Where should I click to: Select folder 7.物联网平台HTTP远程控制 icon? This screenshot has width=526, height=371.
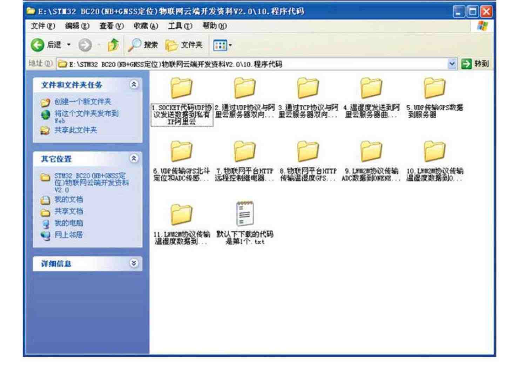(x=245, y=151)
